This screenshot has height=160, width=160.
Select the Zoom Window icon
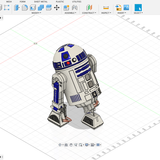(80, 145)
